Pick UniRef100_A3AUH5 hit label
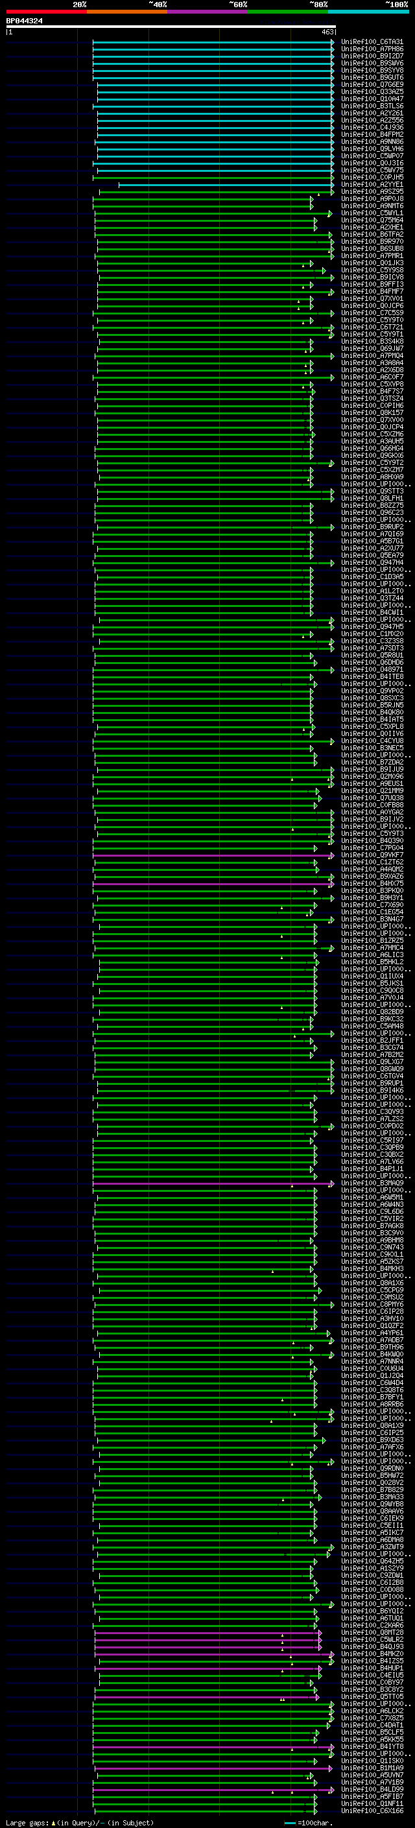The height and width of the screenshot is (1828, 415). (x=372, y=442)
